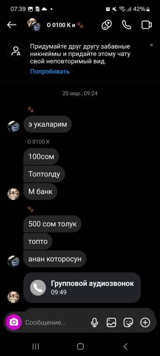The image size is (160, 356).
Task: Open camera with the pink camera button
Action: [x=14, y=322]
